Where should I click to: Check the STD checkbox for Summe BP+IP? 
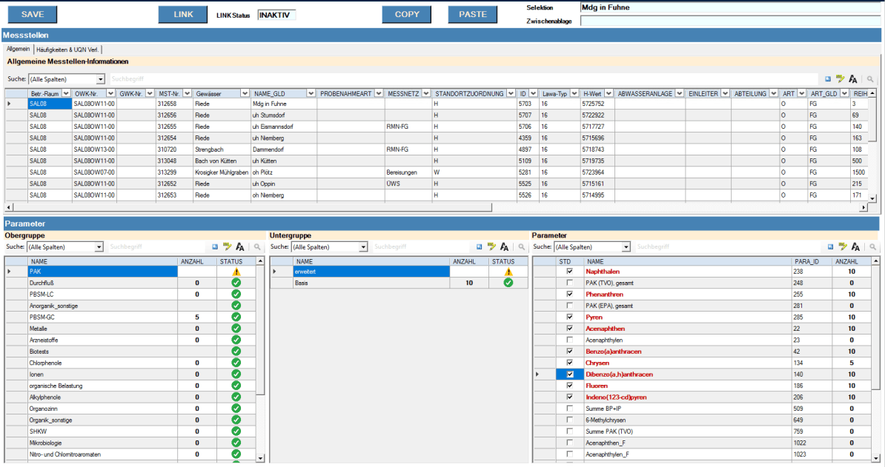click(569, 409)
